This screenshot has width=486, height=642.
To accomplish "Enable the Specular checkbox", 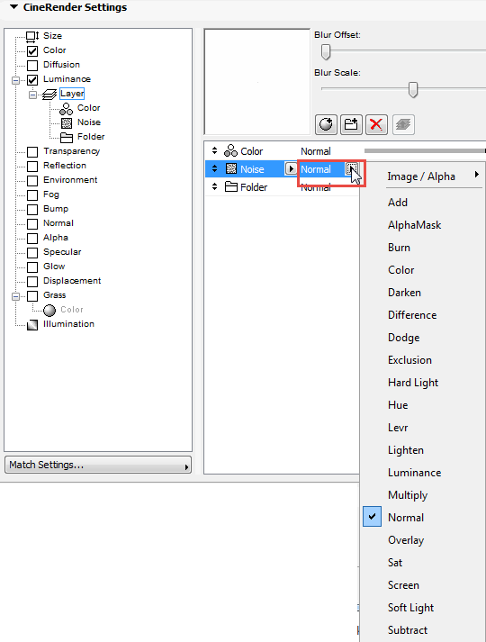I will [x=32, y=253].
